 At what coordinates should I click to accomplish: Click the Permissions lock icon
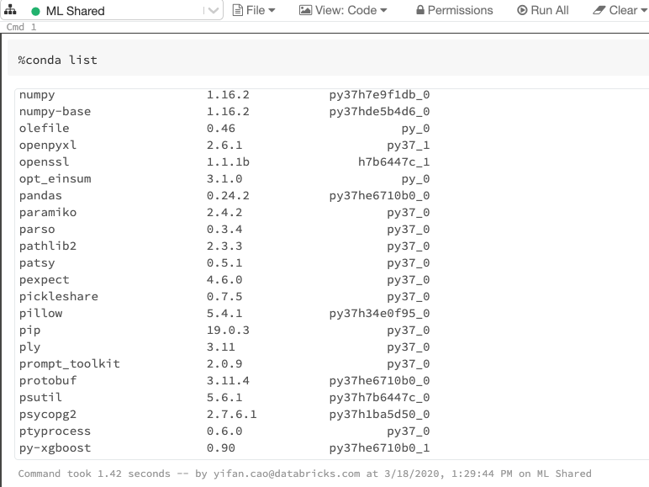pos(420,10)
